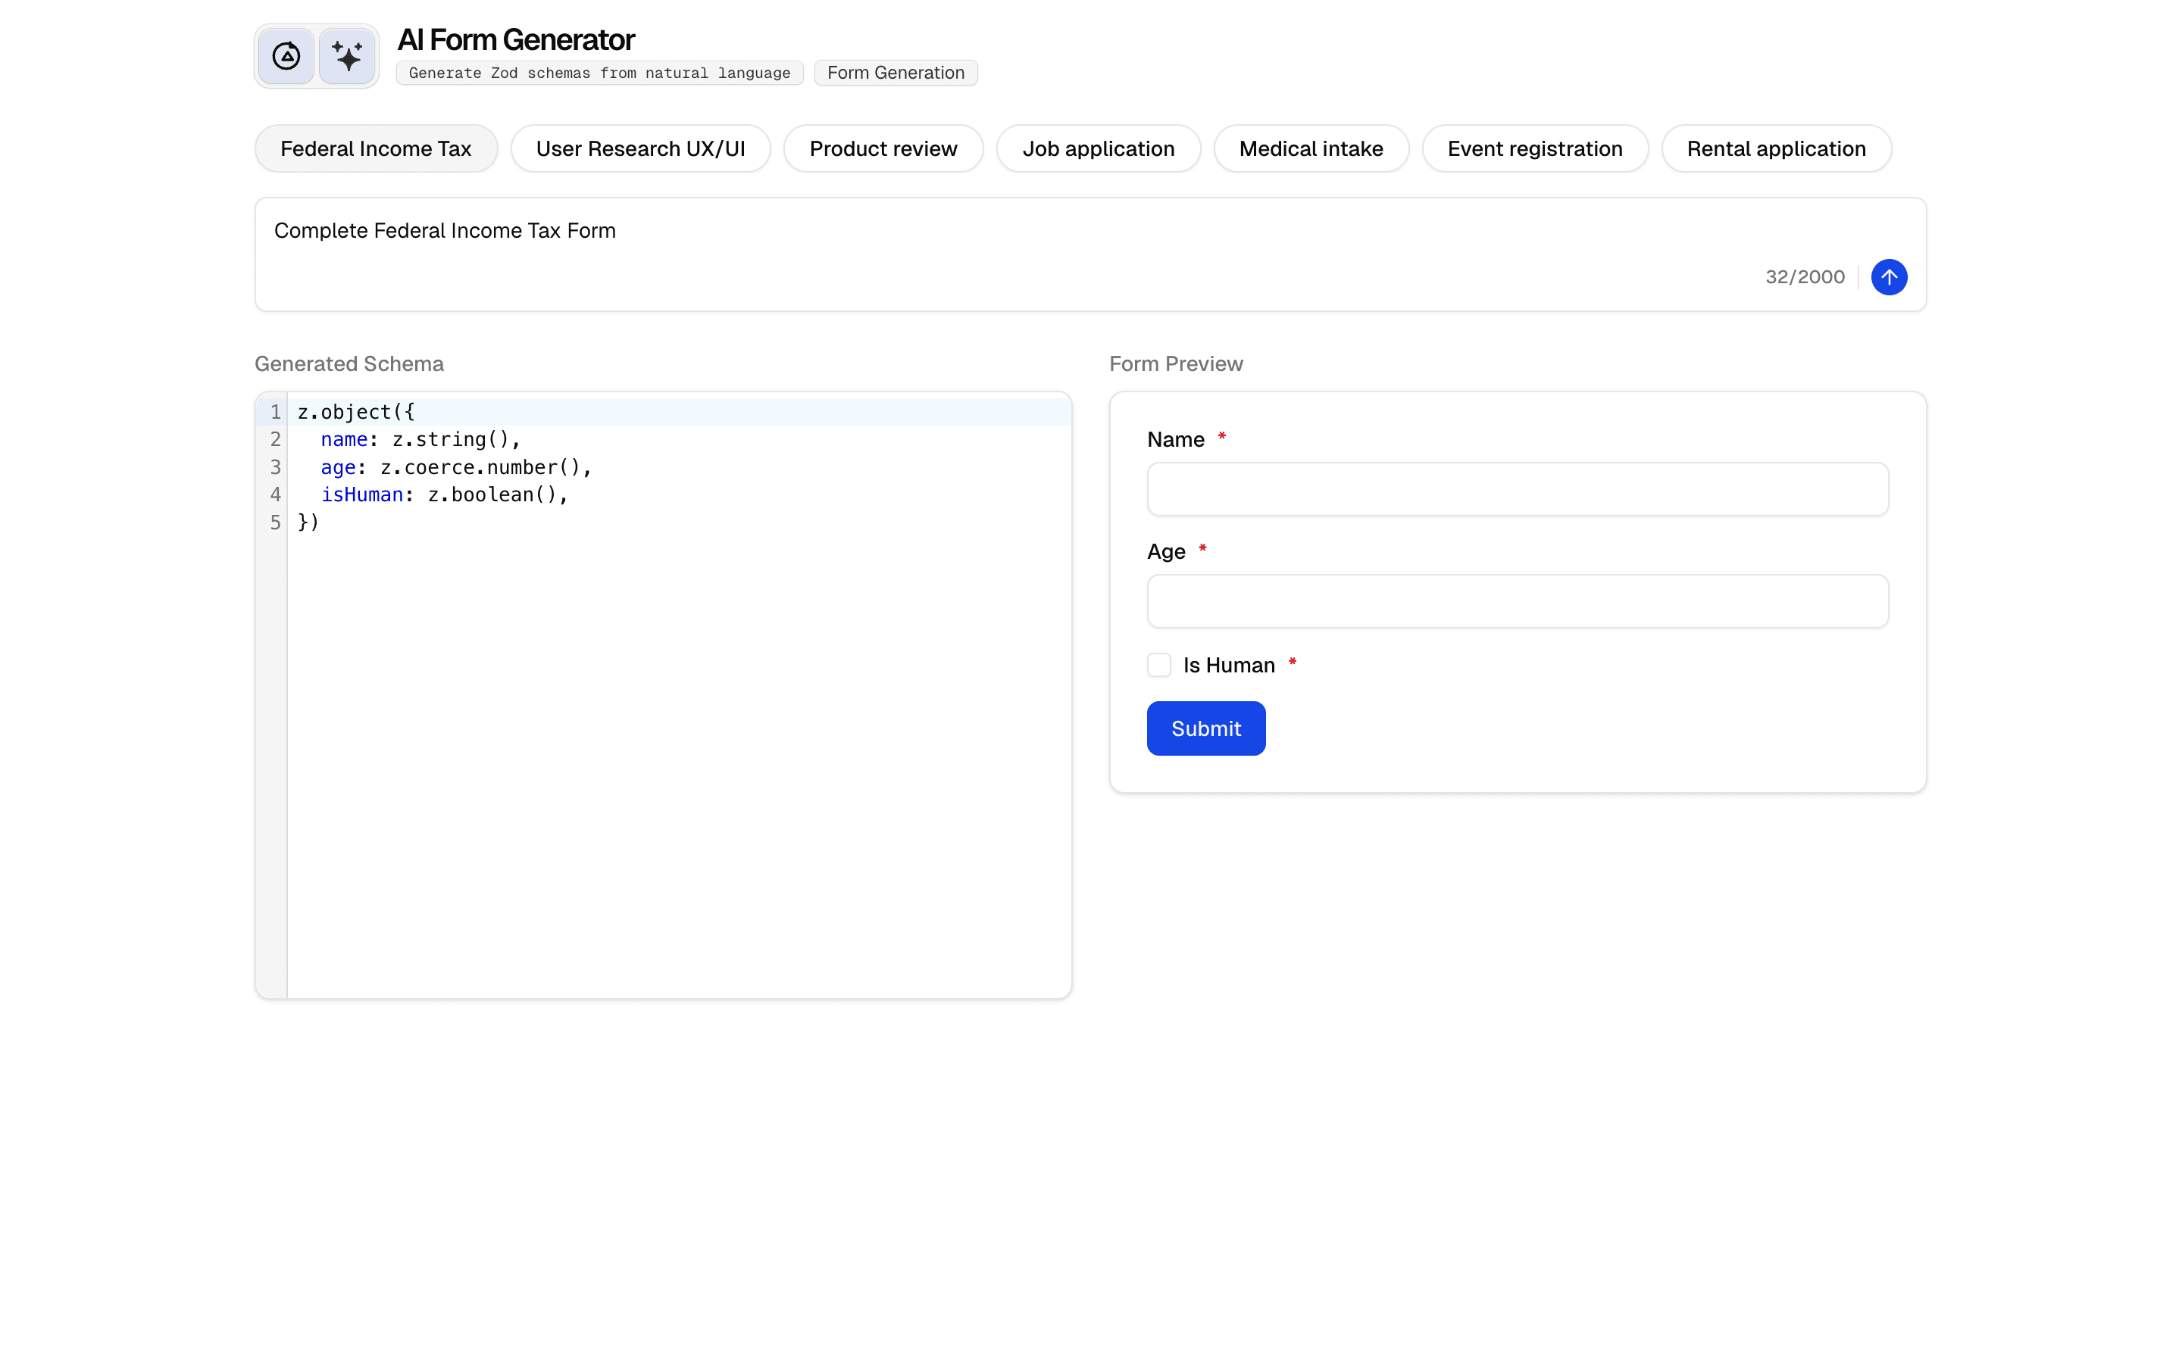The image size is (2182, 1363).
Task: Click the Form Generation badge
Action: (x=896, y=72)
